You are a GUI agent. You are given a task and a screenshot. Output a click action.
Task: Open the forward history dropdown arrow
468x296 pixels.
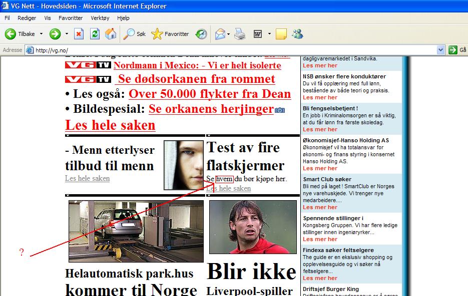(x=67, y=34)
